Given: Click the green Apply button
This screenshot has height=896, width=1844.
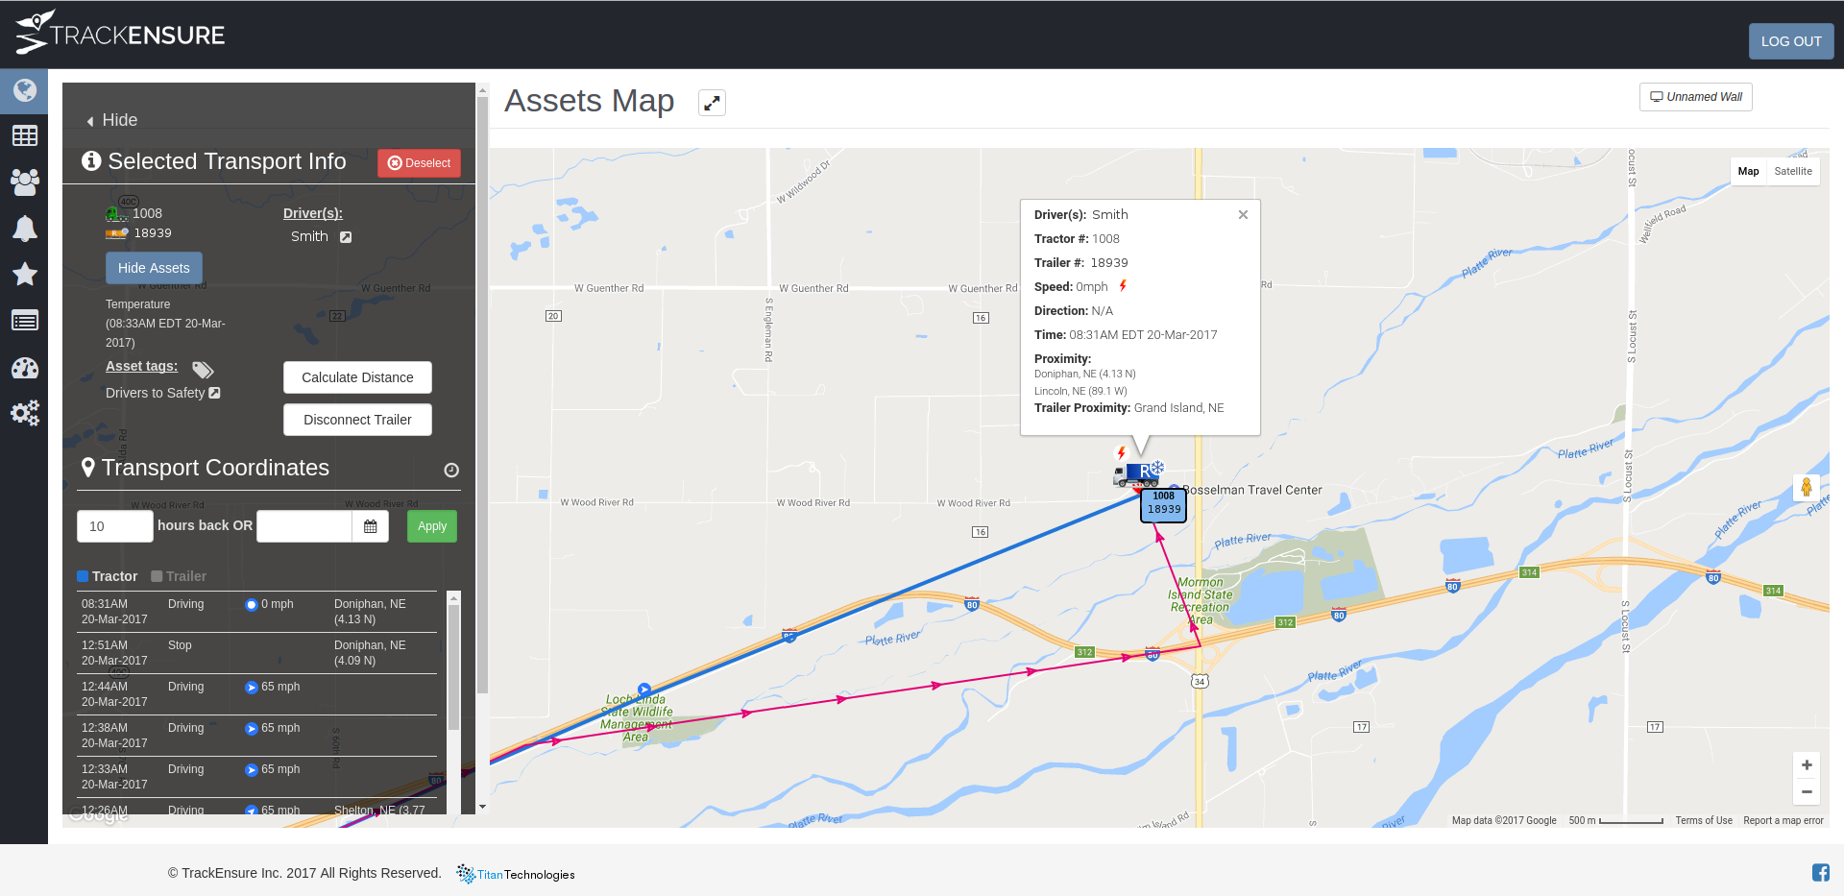Looking at the screenshot, I should 432,526.
